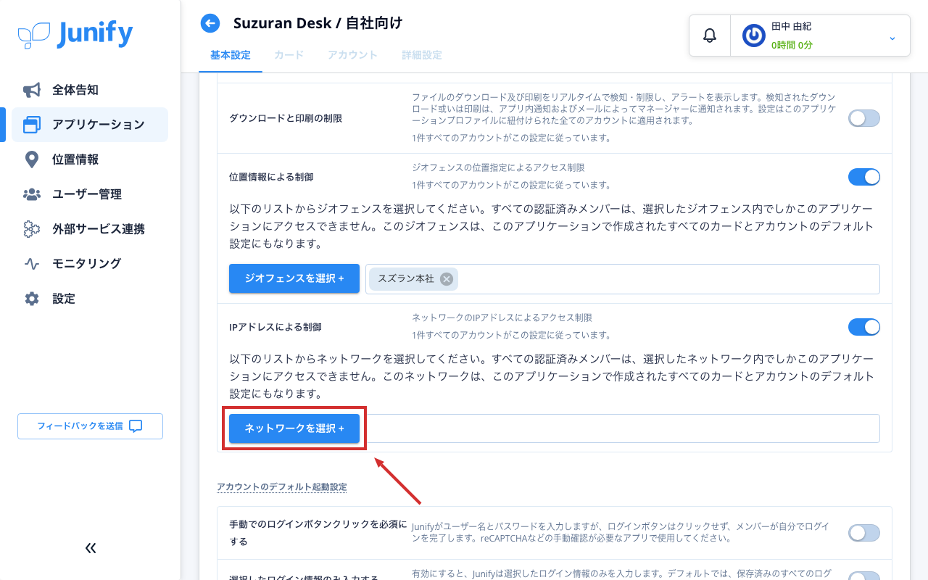This screenshot has width=928, height=580.
Task: Switch to アカウント tab
Action: (352, 55)
